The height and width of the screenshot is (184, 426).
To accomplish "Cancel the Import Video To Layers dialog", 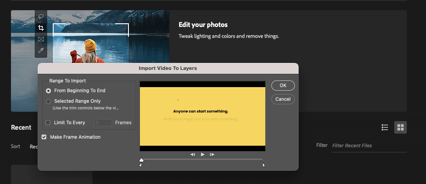I will click(x=283, y=99).
